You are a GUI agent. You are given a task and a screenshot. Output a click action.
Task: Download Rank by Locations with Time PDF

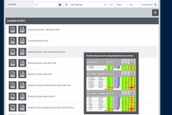[13, 74]
